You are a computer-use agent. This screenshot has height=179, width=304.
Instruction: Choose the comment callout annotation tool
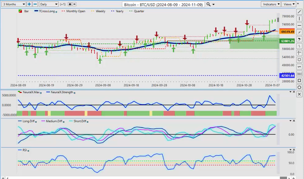pyautogui.click(x=299, y=60)
